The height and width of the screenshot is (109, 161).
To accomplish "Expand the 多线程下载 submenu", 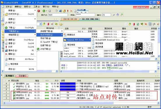I will (x=50, y=31).
